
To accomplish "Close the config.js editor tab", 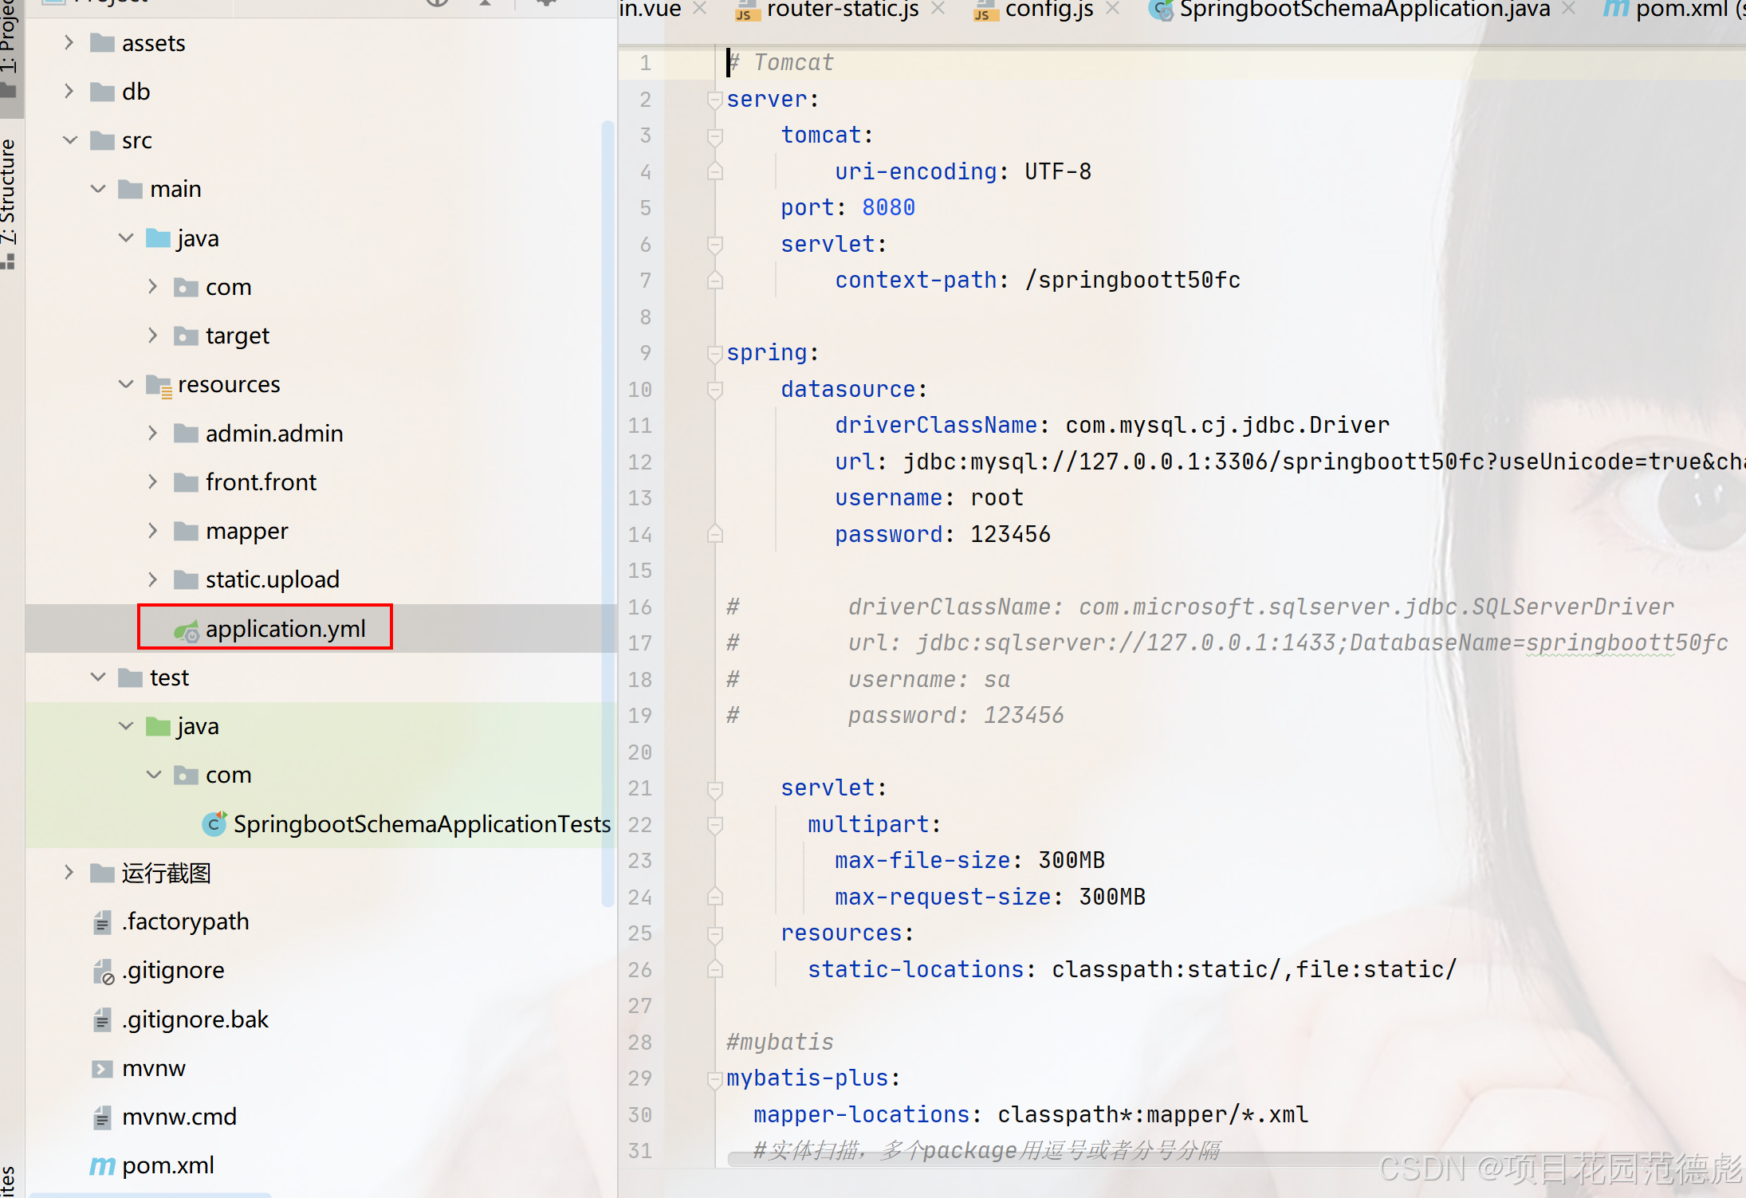I will 1113,9.
